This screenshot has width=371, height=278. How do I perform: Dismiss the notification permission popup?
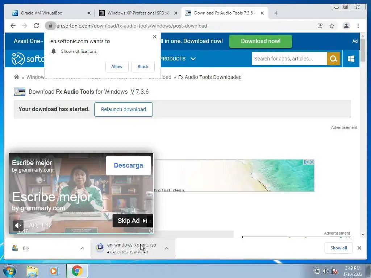pos(155,37)
